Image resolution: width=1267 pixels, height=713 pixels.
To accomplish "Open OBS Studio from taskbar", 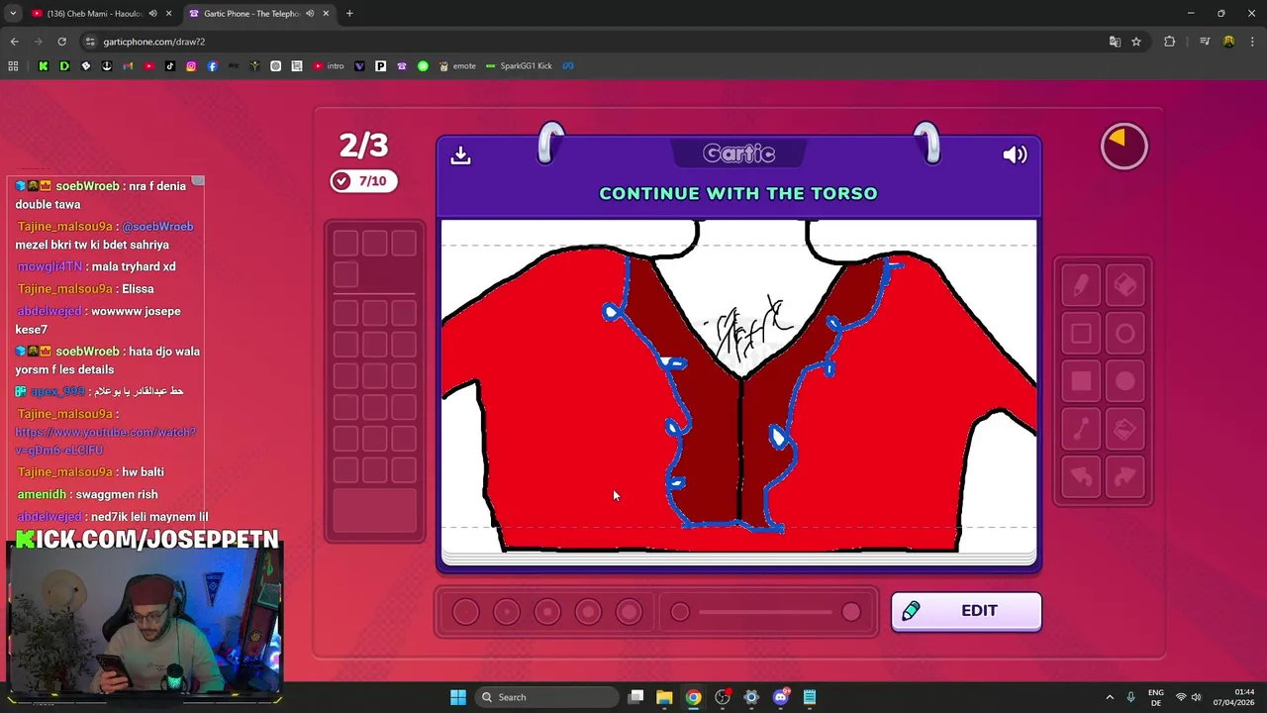I will click(x=723, y=697).
